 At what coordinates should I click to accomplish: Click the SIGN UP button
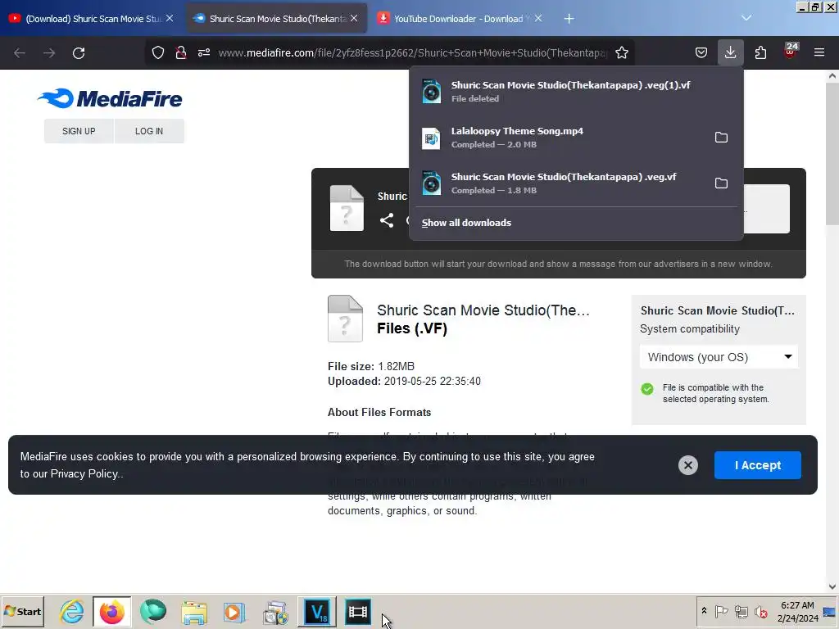click(x=79, y=131)
